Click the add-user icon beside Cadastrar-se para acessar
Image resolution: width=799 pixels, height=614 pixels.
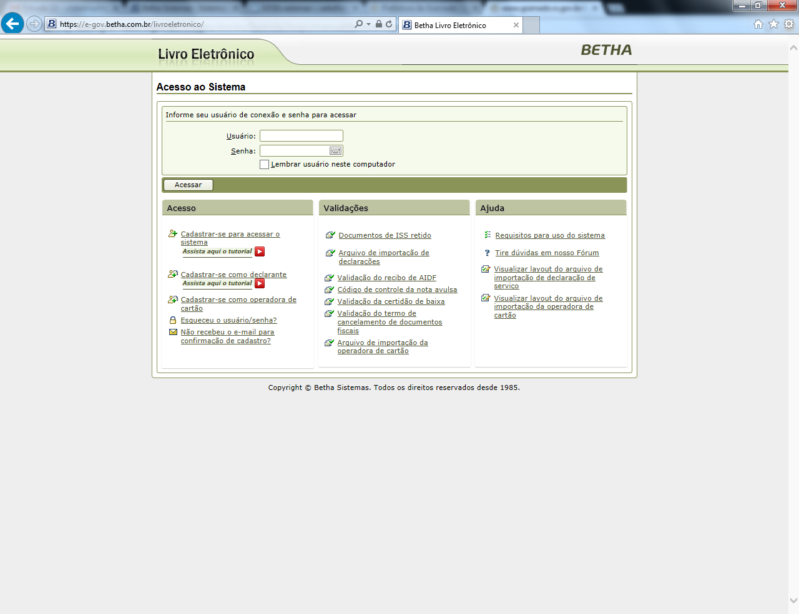coord(173,234)
